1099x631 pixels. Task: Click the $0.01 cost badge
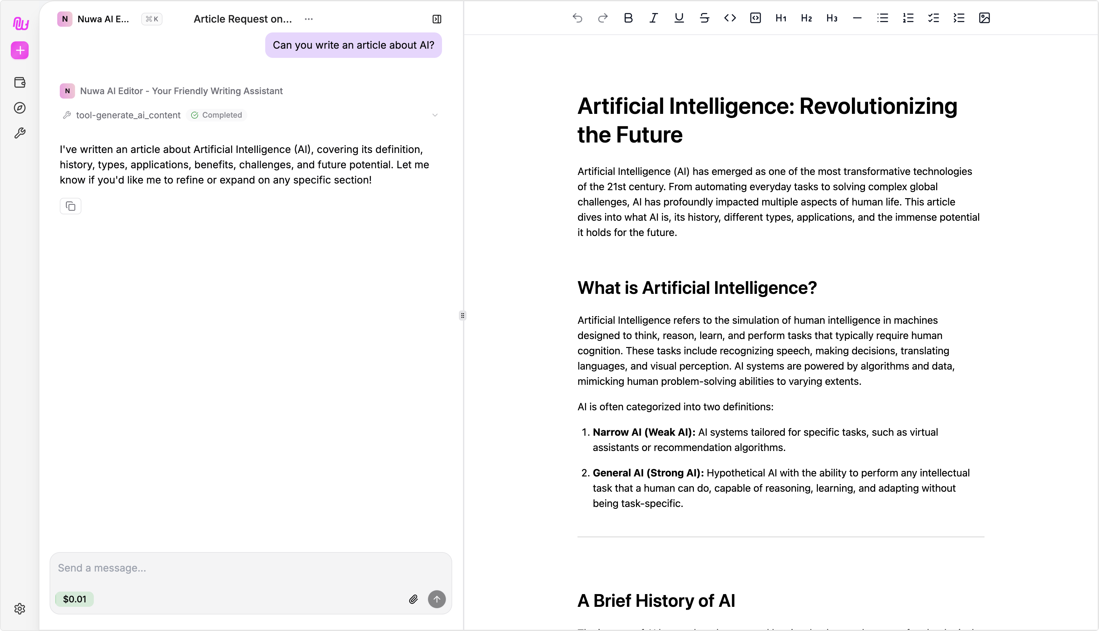pyautogui.click(x=74, y=600)
